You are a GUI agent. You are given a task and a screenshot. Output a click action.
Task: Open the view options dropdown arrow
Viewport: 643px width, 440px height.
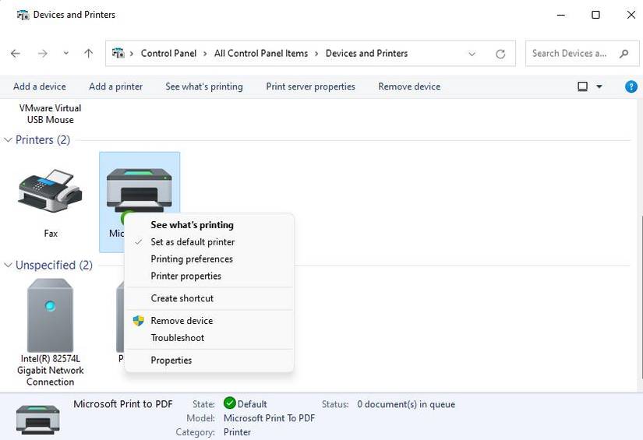[599, 86]
